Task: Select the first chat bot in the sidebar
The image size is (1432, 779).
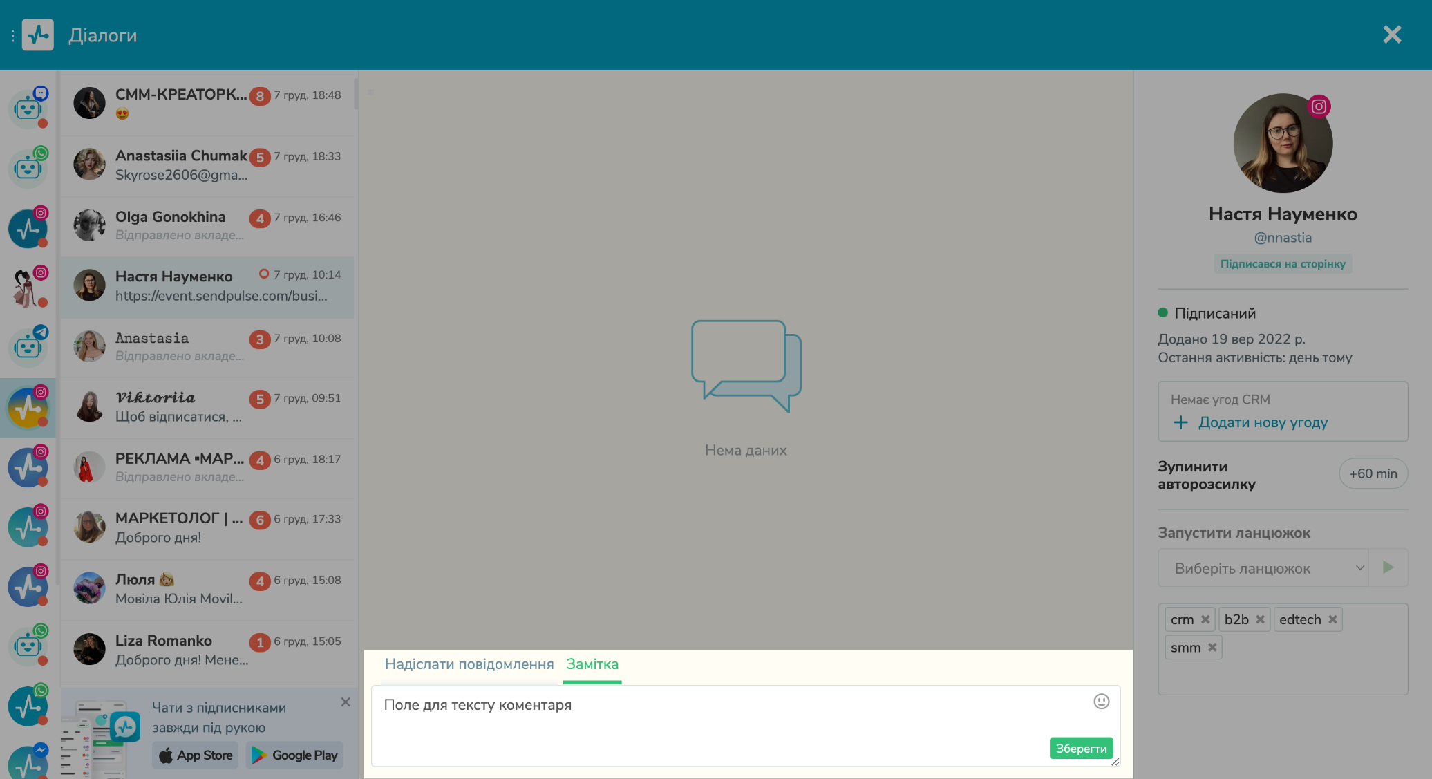Action: [28, 108]
